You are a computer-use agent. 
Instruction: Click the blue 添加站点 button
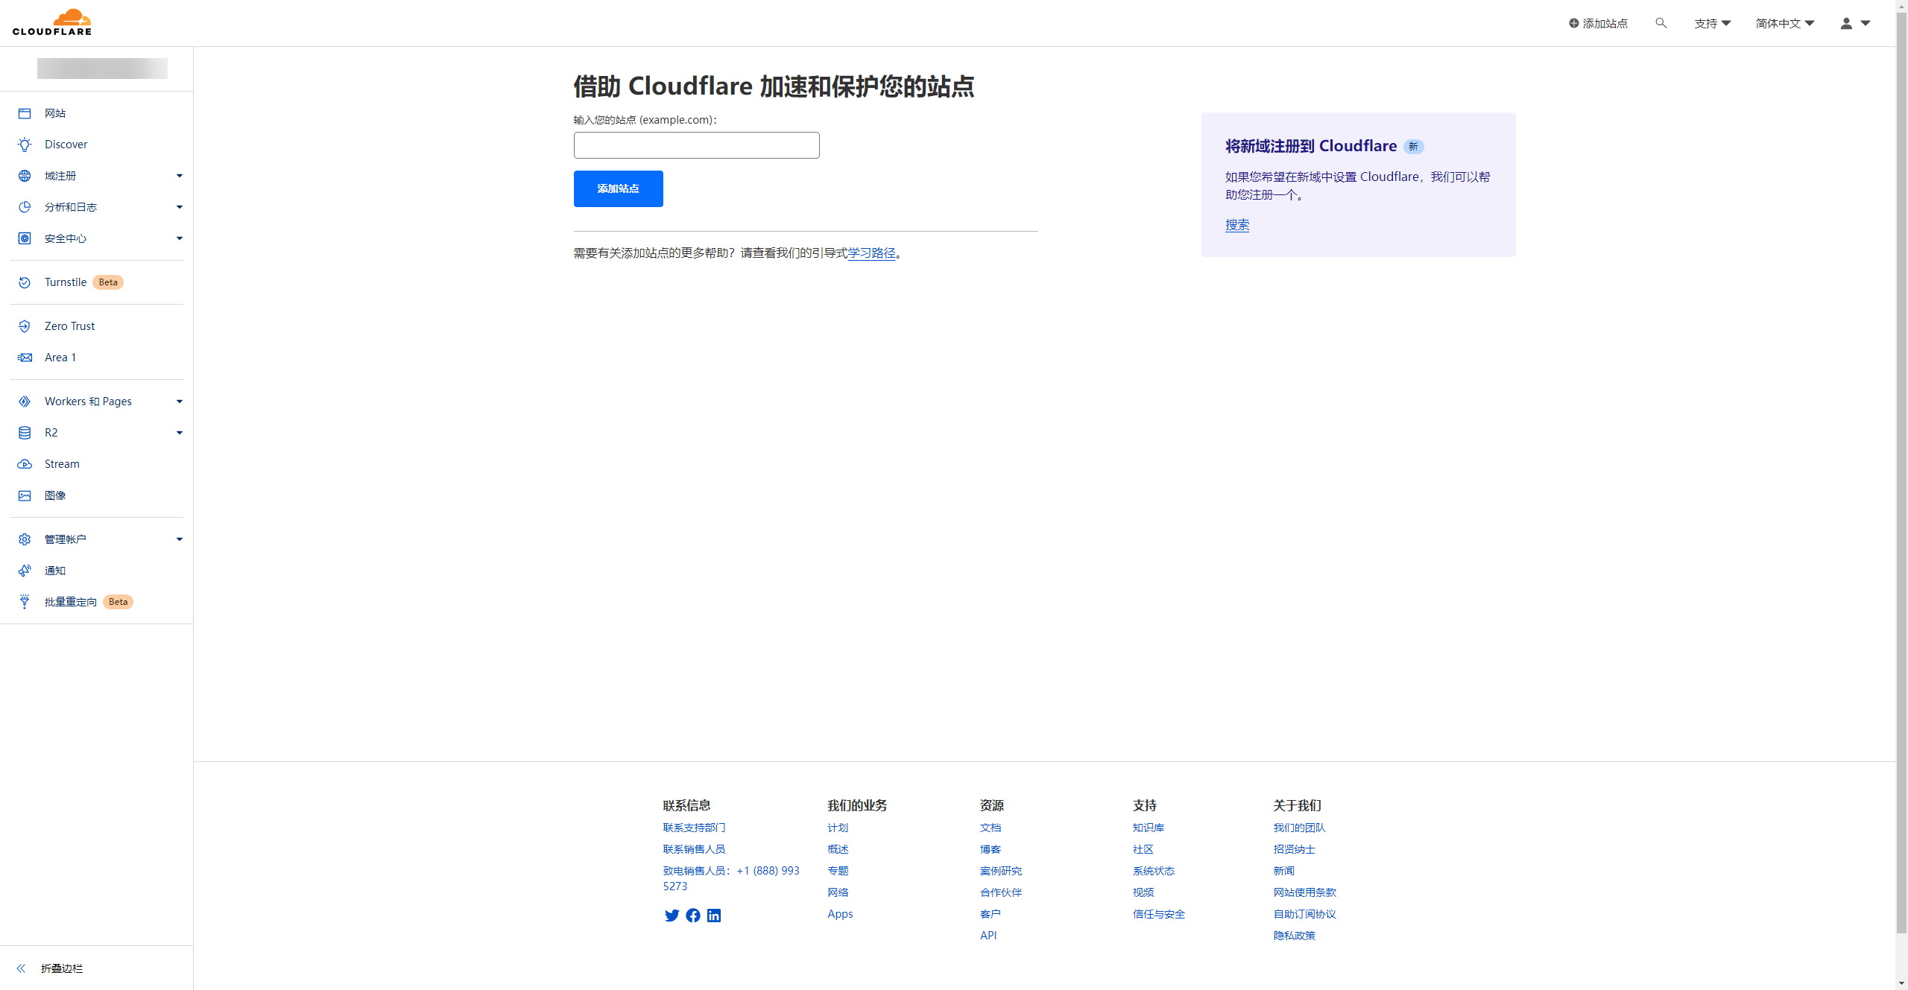coord(618,188)
